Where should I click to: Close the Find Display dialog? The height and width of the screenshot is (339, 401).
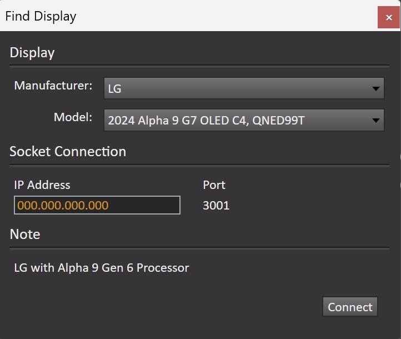point(388,17)
